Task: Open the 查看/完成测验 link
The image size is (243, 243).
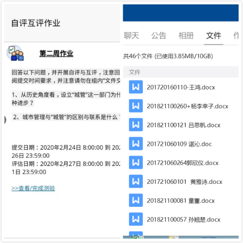Action: [33, 188]
